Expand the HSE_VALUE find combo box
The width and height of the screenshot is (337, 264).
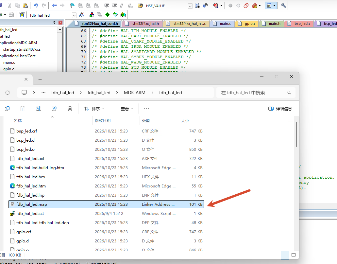(x=190, y=6)
